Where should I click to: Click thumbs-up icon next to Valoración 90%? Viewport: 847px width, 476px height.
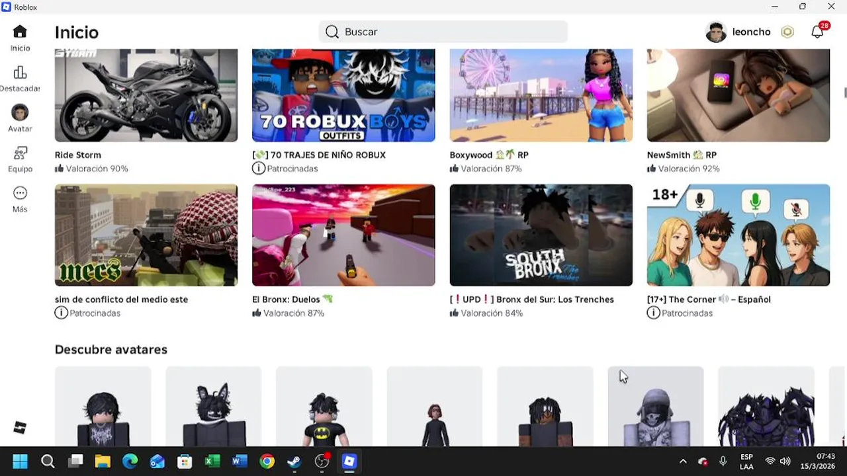coord(60,169)
